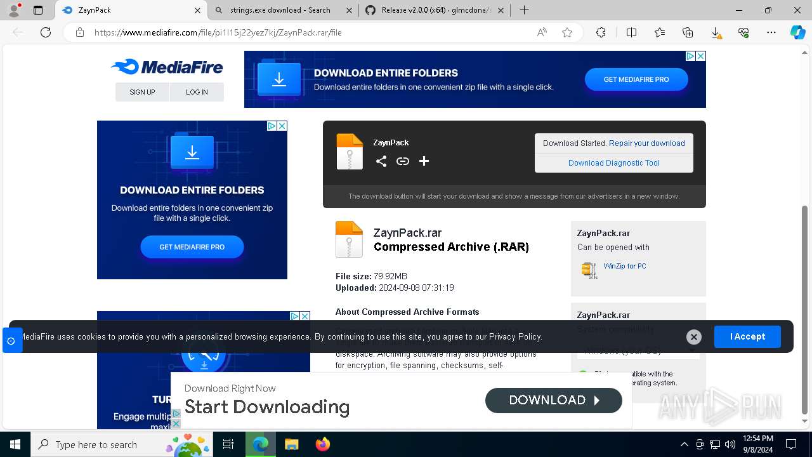Click the SIGN UP button
Screen dimensions: 812x457
(142, 92)
